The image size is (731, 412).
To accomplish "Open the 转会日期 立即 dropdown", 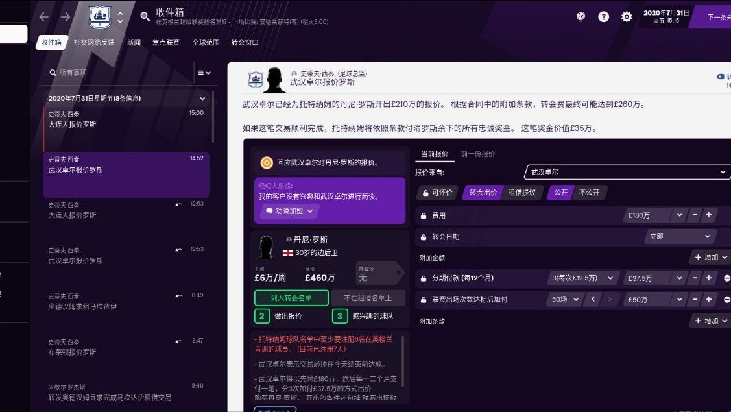I will click(680, 237).
